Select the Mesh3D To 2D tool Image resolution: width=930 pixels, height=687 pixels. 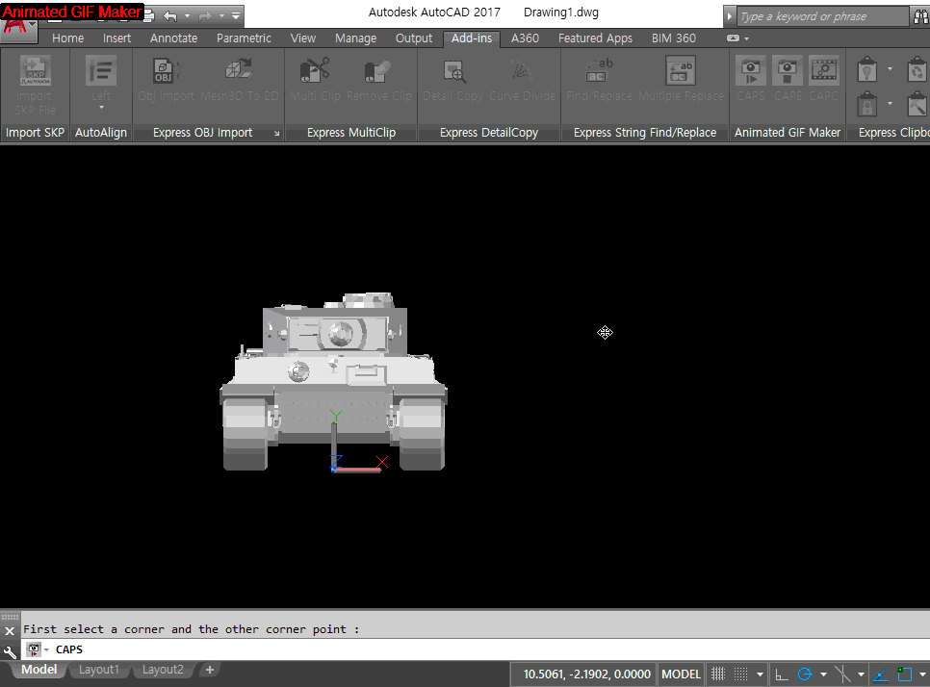click(x=239, y=72)
